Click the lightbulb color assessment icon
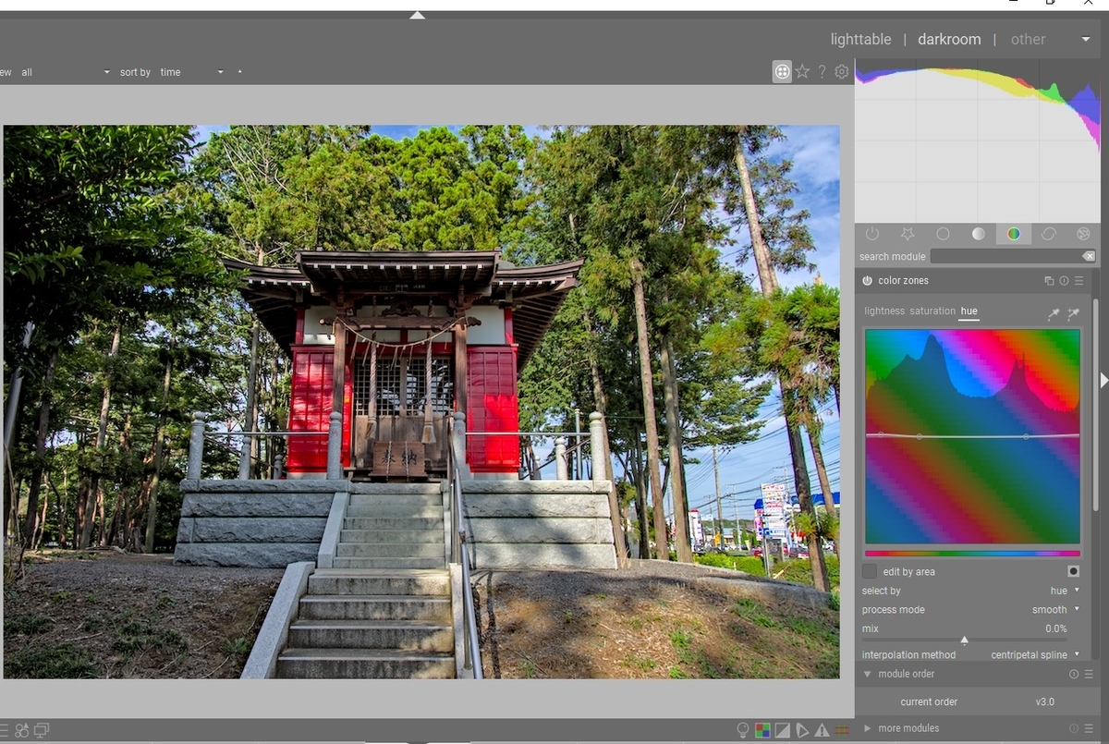1109x744 pixels. [x=742, y=730]
